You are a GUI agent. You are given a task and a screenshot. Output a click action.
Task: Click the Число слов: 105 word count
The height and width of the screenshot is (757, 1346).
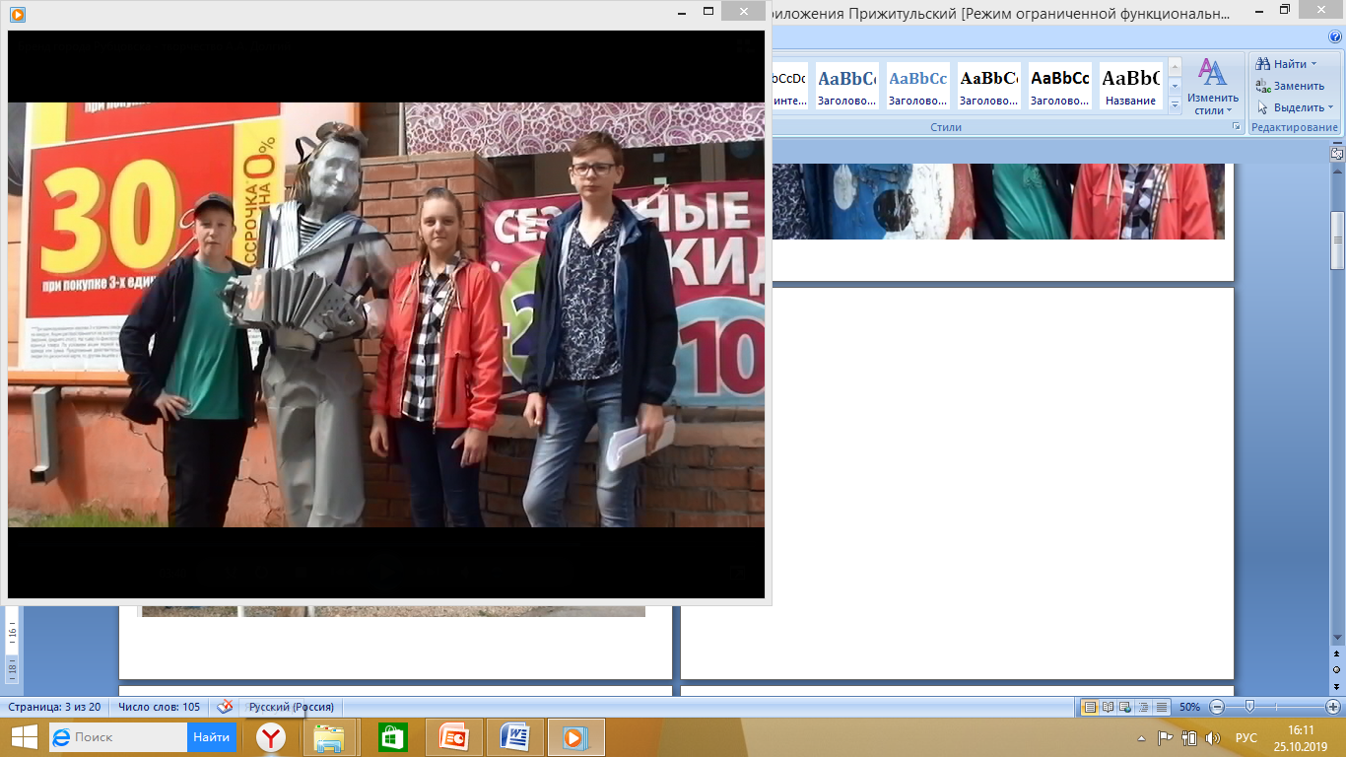(159, 707)
